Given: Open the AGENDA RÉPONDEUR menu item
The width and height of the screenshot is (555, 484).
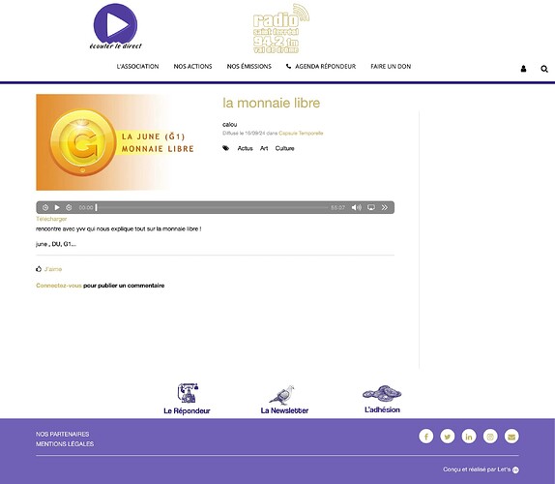Looking at the screenshot, I should (x=325, y=66).
